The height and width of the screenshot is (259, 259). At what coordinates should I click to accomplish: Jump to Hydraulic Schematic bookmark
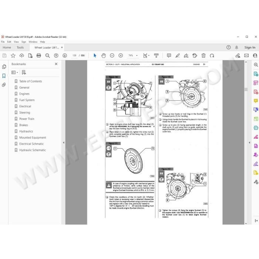point(33,150)
